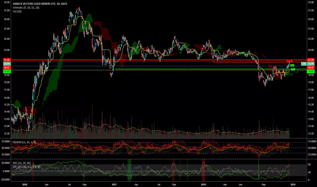Image resolution: width=317 pixels, height=187 pixels.
Task: Click the Jul label between 2017 and 2018
Action: [x=159, y=185]
